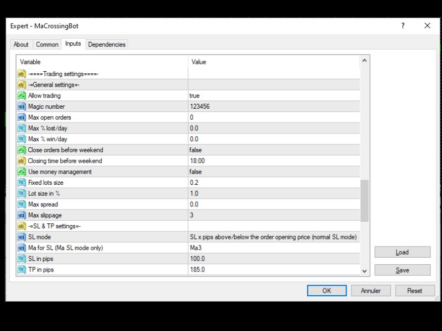Edit the Fixed lots size value 0.2
The image size is (442, 331).
[274, 183]
